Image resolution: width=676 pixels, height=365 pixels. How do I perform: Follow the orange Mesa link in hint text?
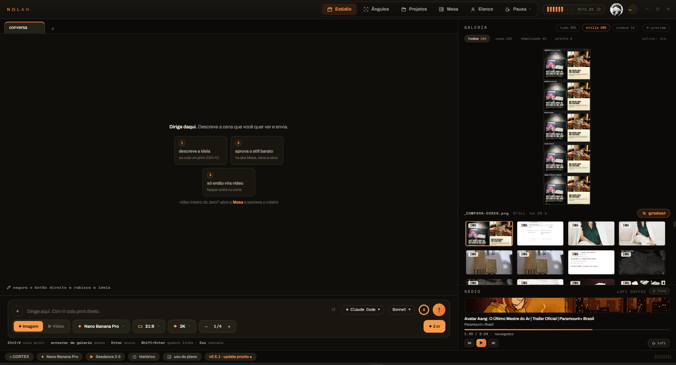tap(238, 202)
